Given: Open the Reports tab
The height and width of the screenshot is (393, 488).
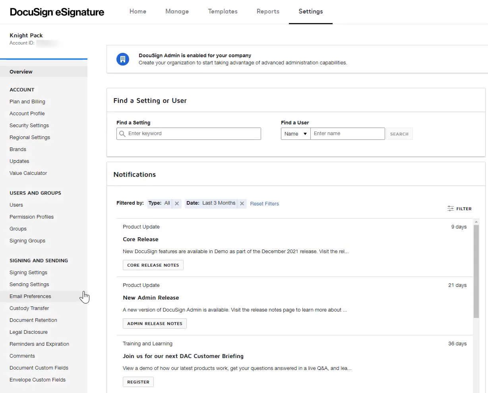Looking at the screenshot, I should click(268, 12).
